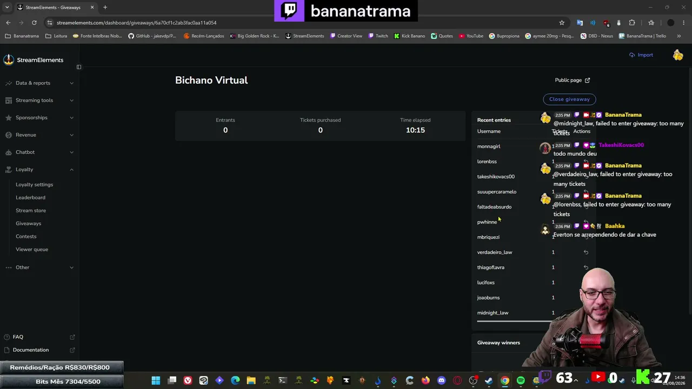Select Giveaways in the Loyalty menu
This screenshot has height=389, width=692.
click(28, 224)
